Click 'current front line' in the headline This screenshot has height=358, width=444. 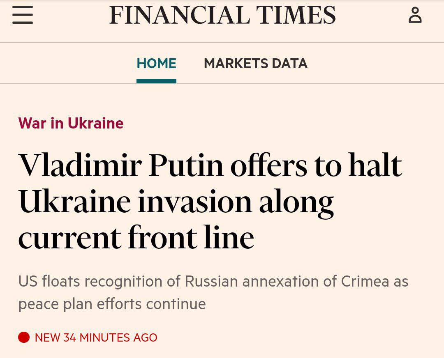point(136,238)
